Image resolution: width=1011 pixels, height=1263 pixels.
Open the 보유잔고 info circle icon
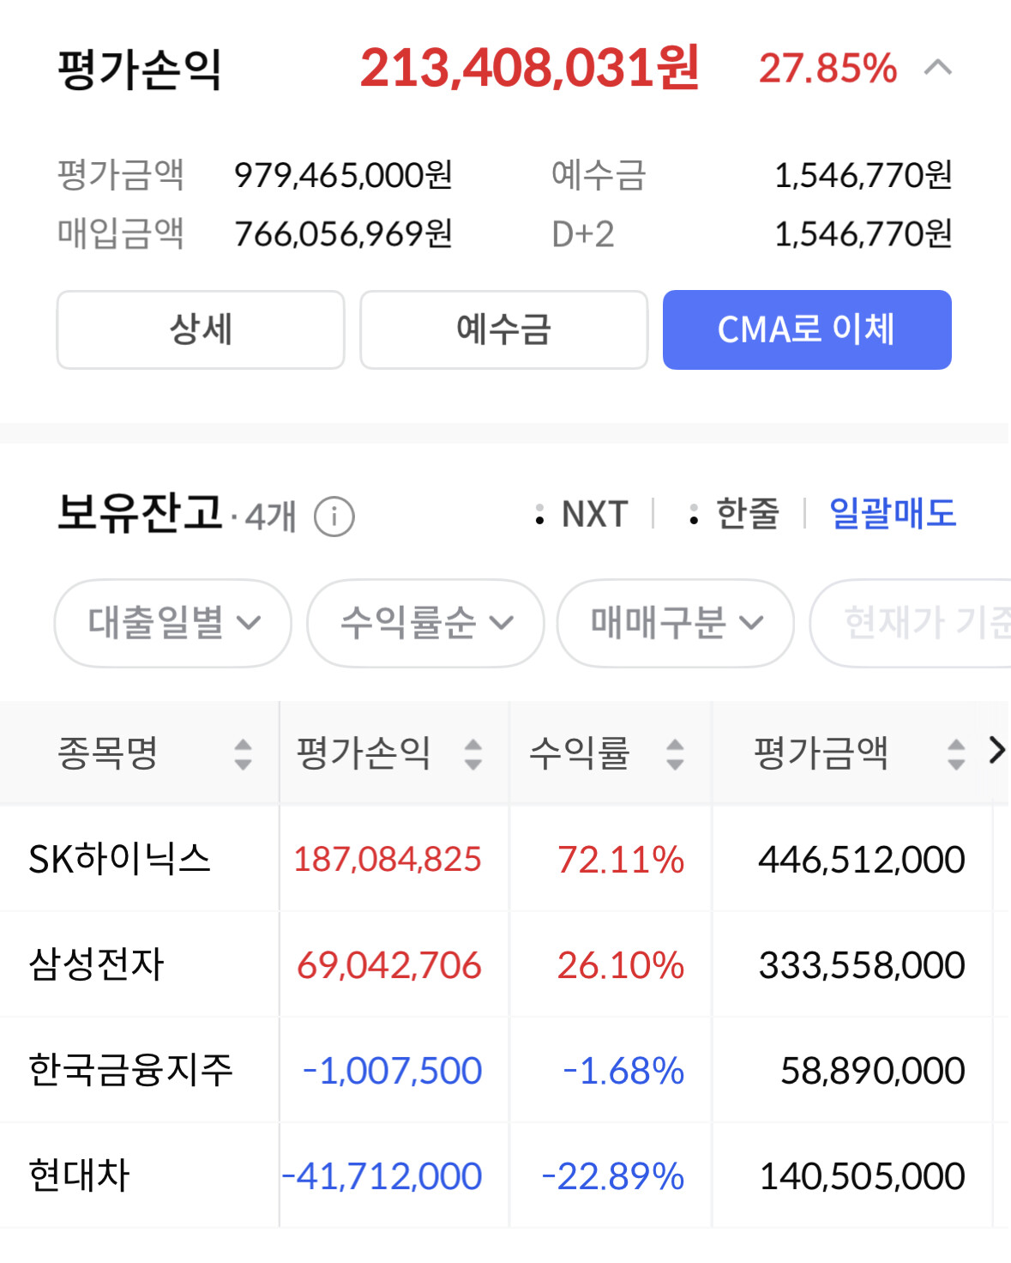pyautogui.click(x=334, y=517)
